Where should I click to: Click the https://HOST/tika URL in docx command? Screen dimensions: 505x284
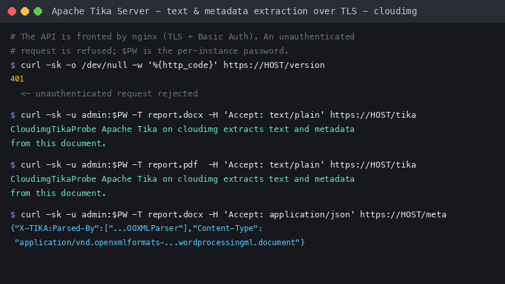click(x=373, y=115)
